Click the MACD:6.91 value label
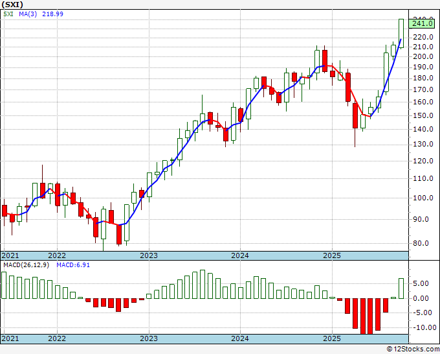The width and height of the screenshot is (440, 354). pos(73,265)
